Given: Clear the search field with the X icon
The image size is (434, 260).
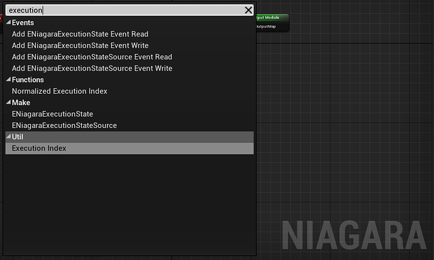Looking at the screenshot, I should click(x=248, y=10).
